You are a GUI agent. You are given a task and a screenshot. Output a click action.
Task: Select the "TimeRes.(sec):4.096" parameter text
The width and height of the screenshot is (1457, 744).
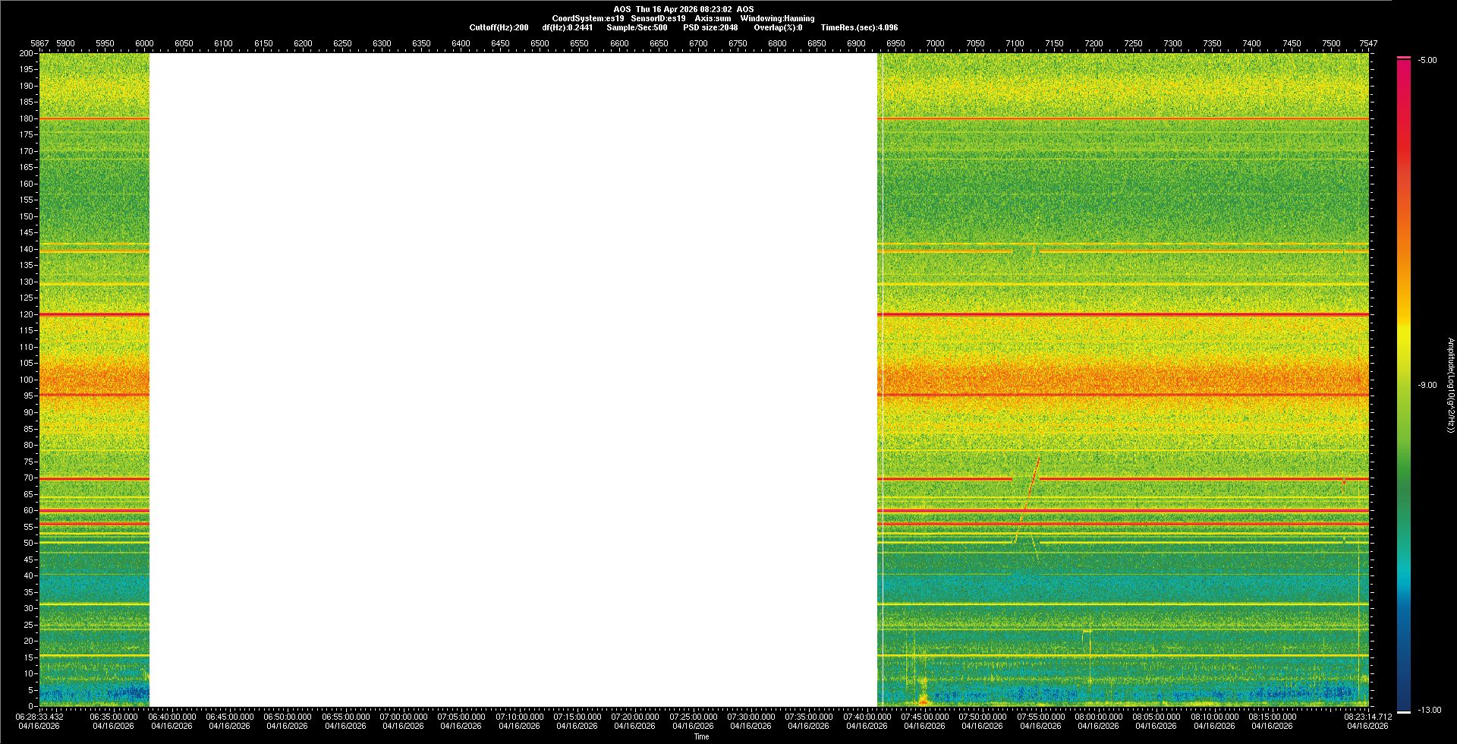click(859, 27)
